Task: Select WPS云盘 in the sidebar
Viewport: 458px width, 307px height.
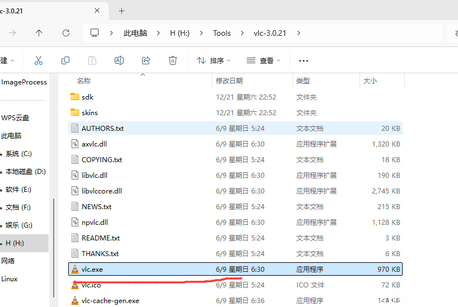Action: (x=15, y=118)
